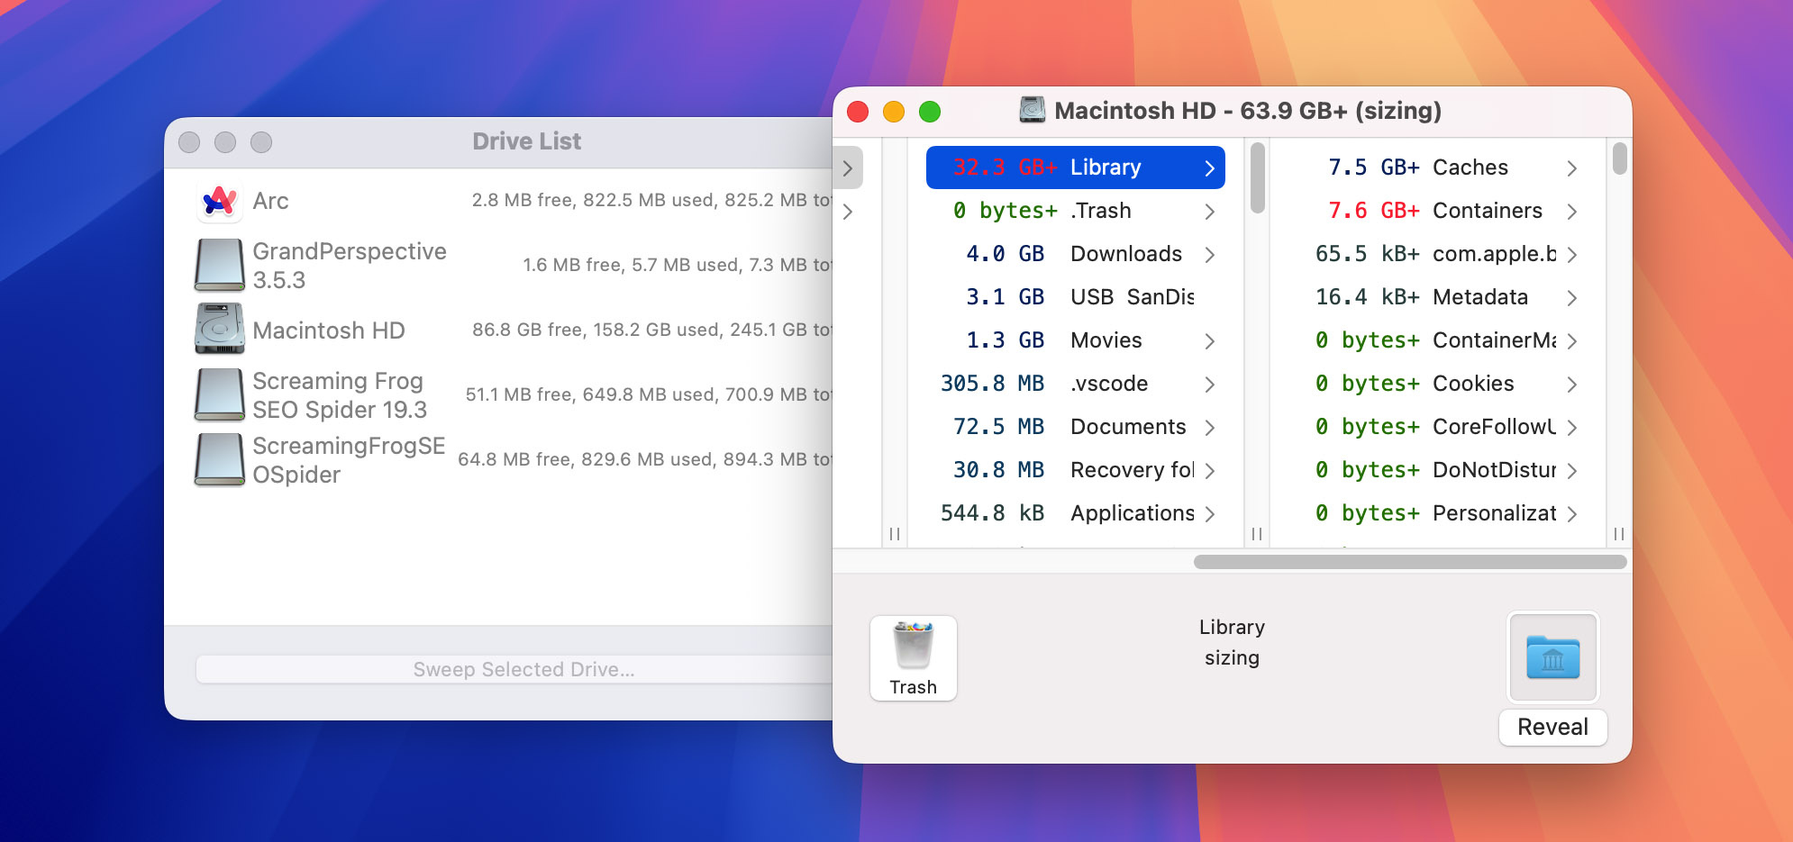
Task: Select the .vscode folder row
Action: 1075,384
